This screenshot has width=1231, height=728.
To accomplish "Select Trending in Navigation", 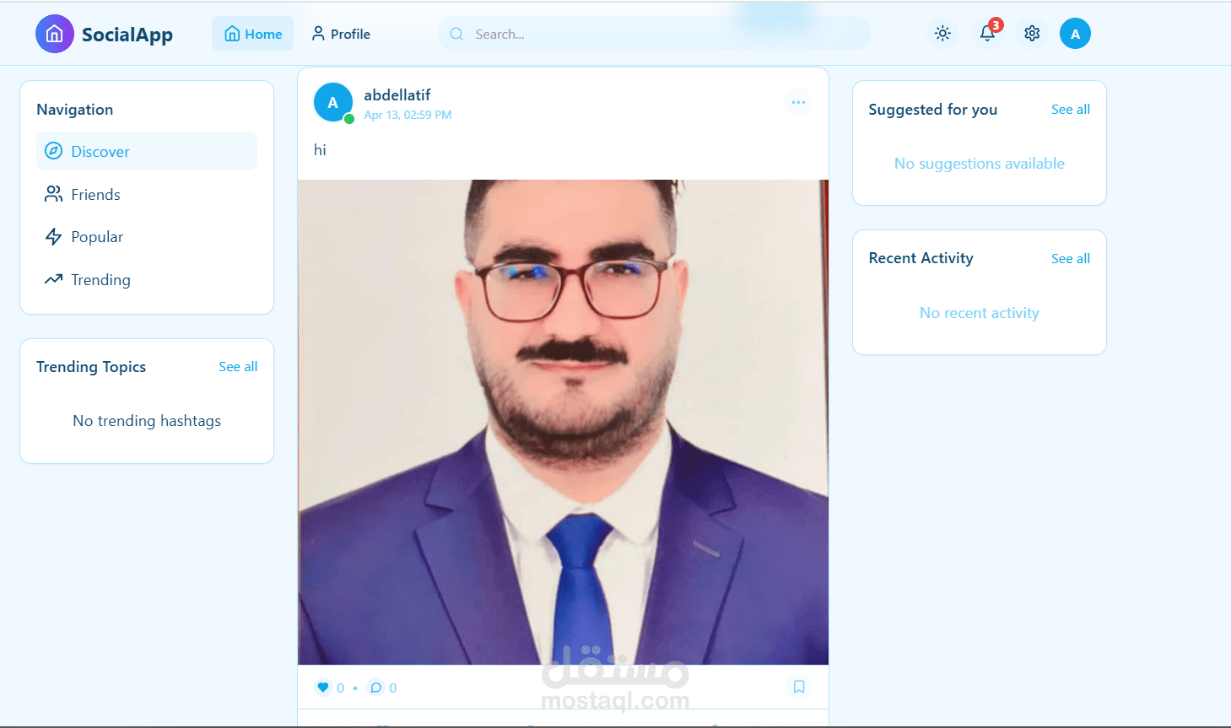I will point(147,279).
